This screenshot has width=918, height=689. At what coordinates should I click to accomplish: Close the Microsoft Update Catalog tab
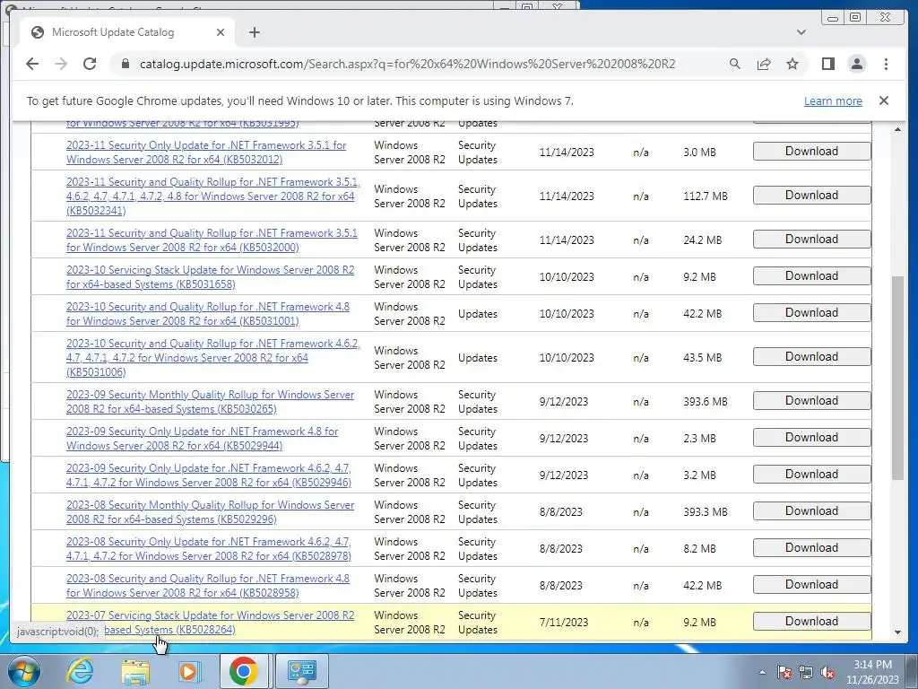point(221,32)
